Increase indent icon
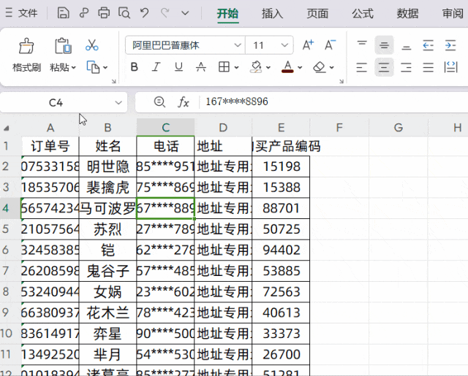This screenshot has height=376, width=468. point(450,45)
